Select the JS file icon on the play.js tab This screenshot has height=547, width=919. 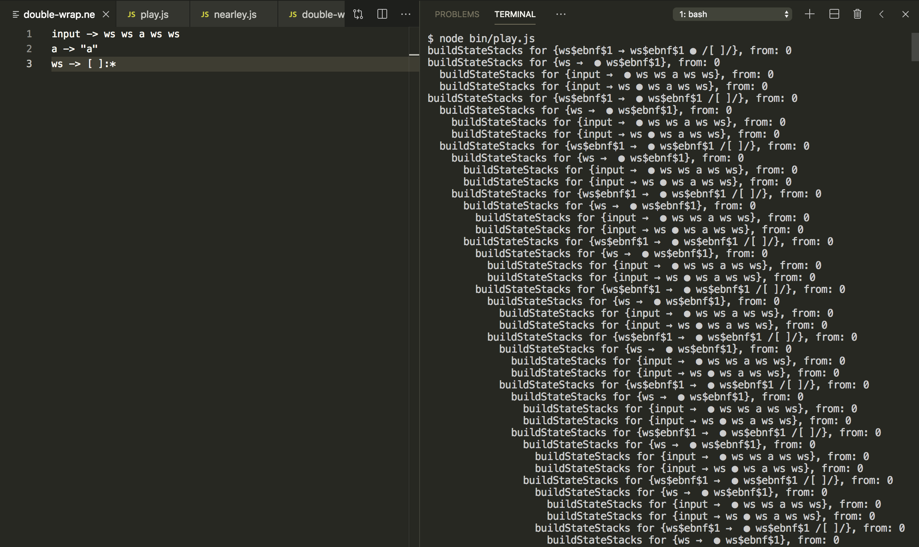click(131, 14)
